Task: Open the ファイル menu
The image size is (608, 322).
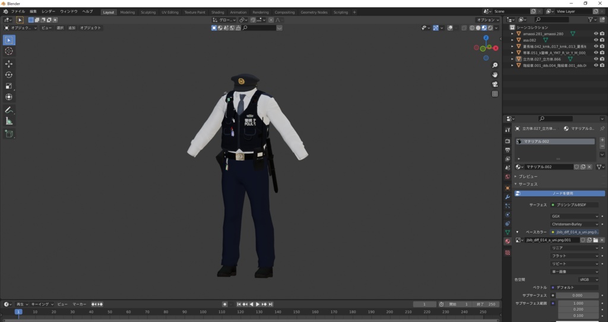Action: click(x=18, y=12)
